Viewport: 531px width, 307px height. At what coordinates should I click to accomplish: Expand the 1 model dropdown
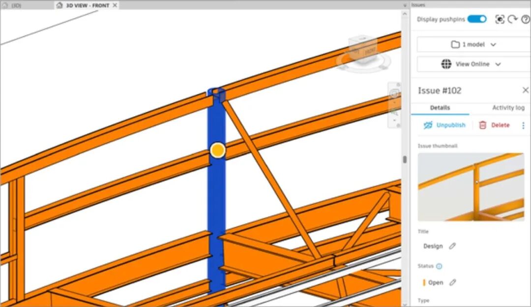[473, 44]
